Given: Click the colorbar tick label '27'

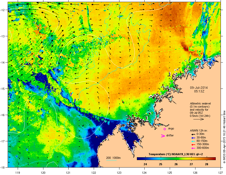Looking at the screenshot, I should pyautogui.click(x=191, y=164).
